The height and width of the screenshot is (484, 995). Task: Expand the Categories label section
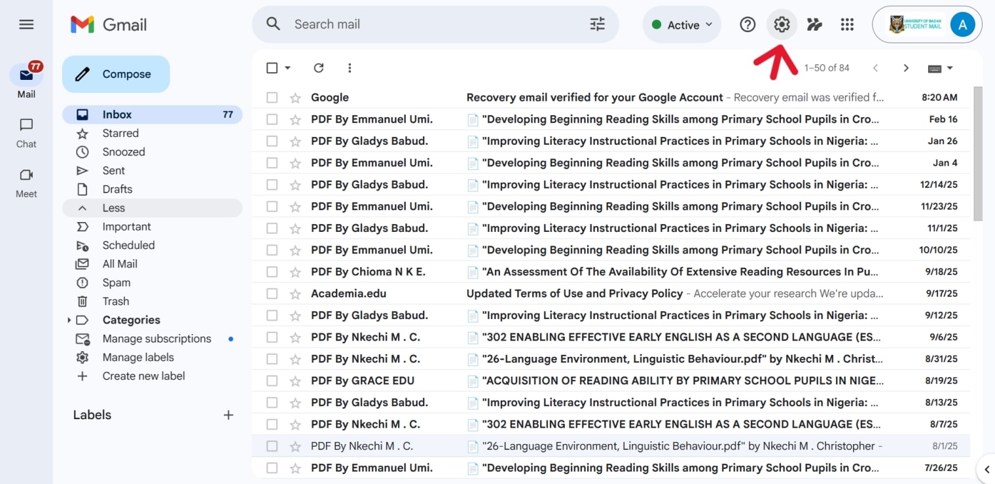pyautogui.click(x=69, y=320)
